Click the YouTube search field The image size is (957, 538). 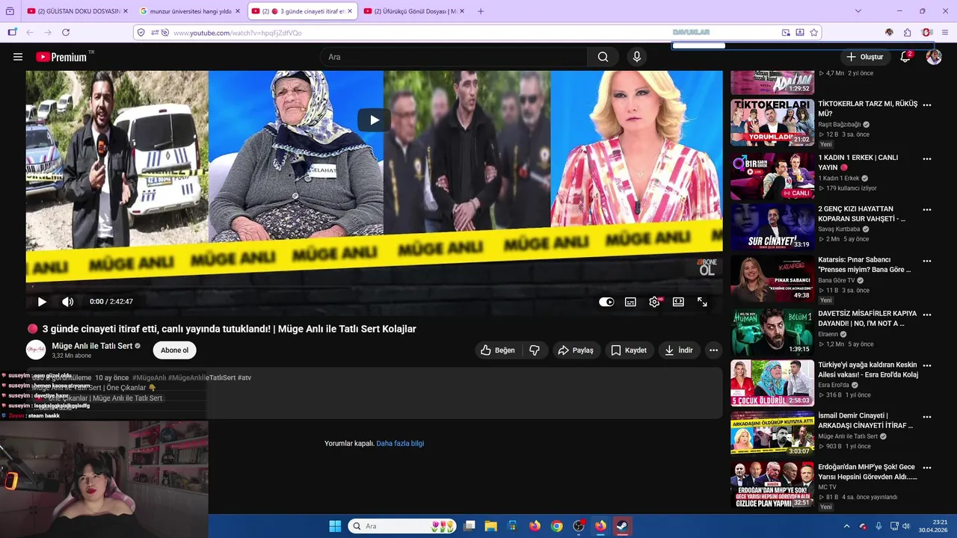[454, 57]
